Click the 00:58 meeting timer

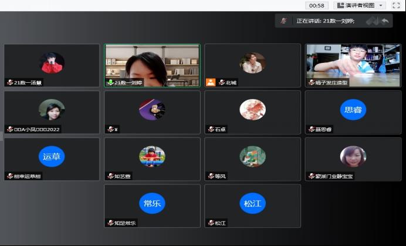point(316,5)
